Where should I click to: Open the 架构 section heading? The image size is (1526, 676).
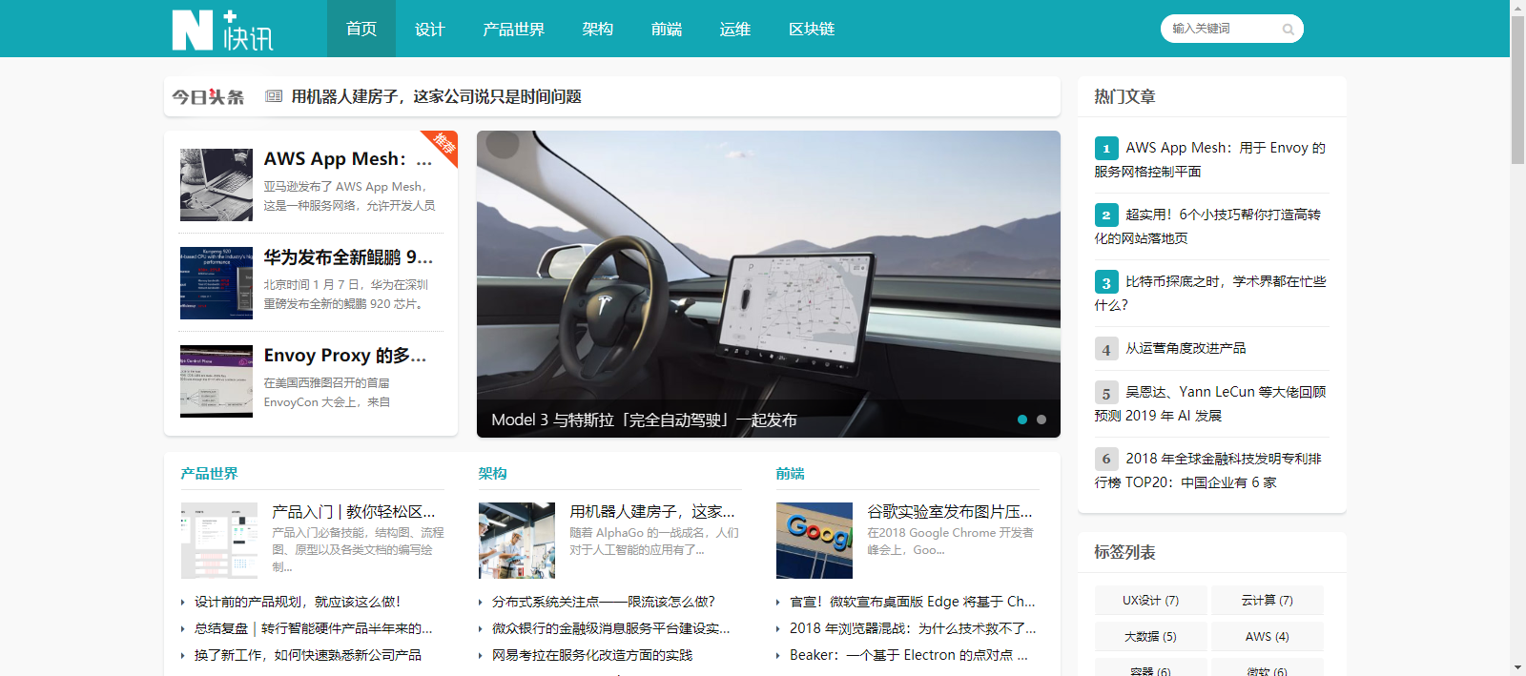click(x=492, y=474)
